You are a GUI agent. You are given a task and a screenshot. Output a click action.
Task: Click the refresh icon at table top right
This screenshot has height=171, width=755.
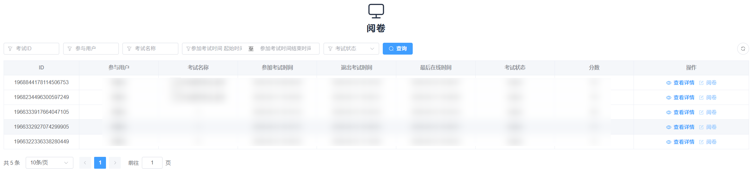tap(743, 49)
